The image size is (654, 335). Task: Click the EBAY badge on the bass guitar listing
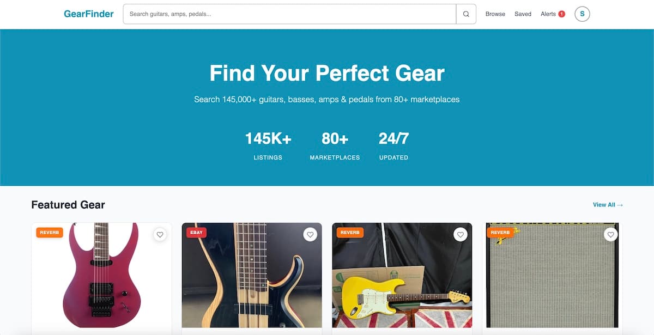coord(196,232)
